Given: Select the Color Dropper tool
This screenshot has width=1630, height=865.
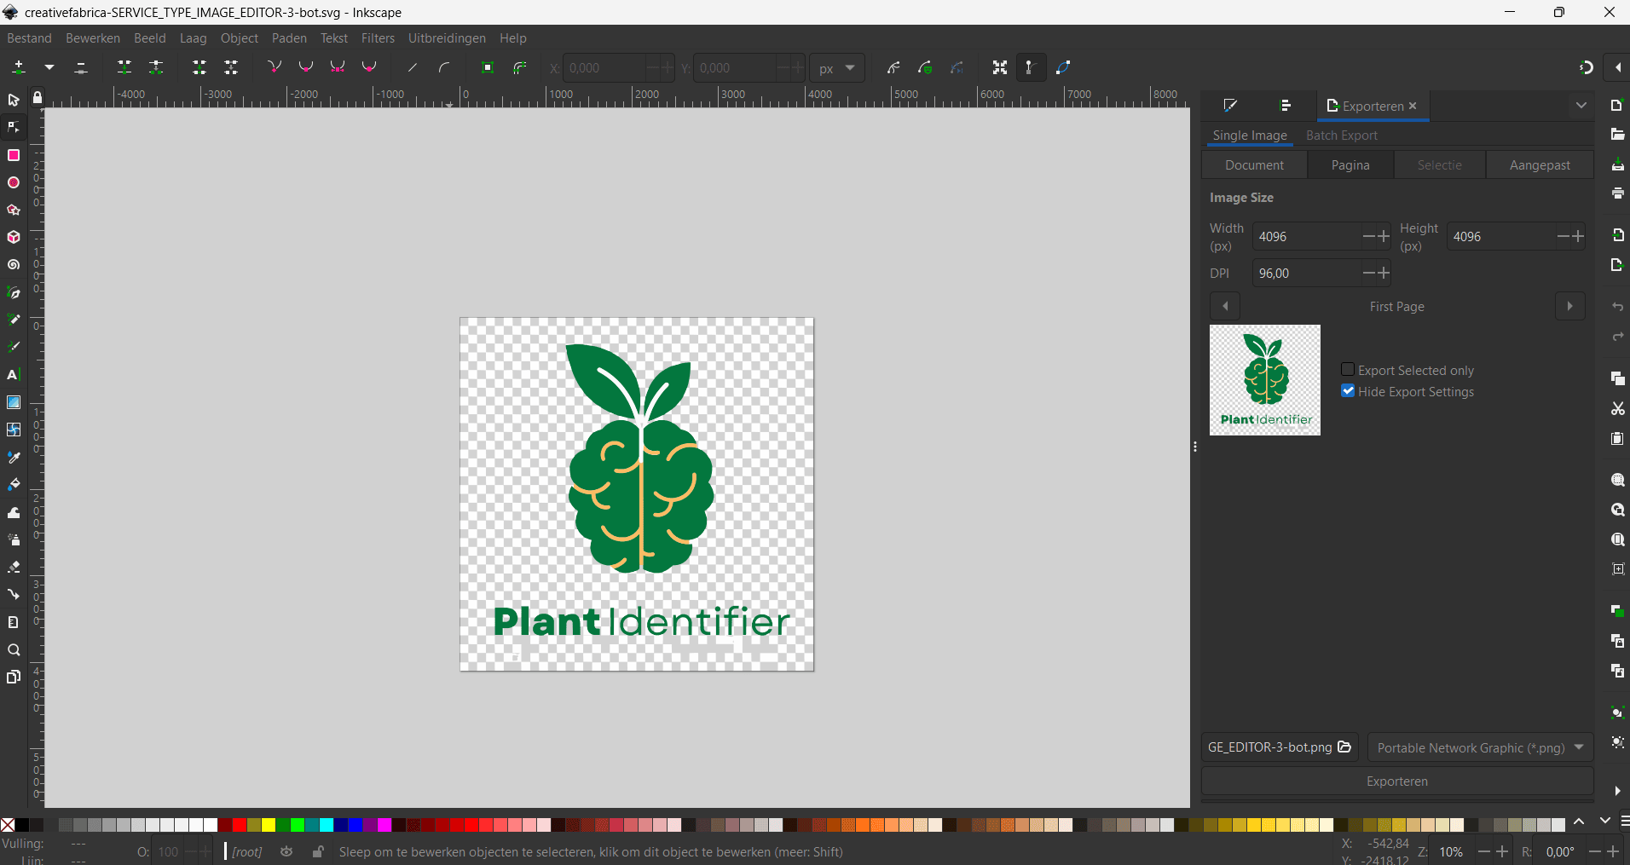Looking at the screenshot, I should point(14,458).
